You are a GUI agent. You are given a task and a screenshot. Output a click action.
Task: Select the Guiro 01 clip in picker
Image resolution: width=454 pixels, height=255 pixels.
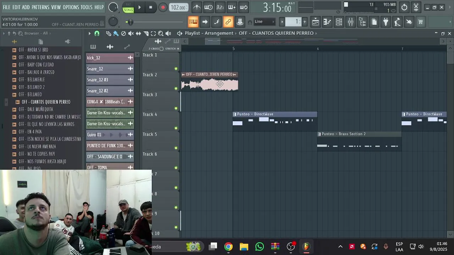click(x=110, y=135)
